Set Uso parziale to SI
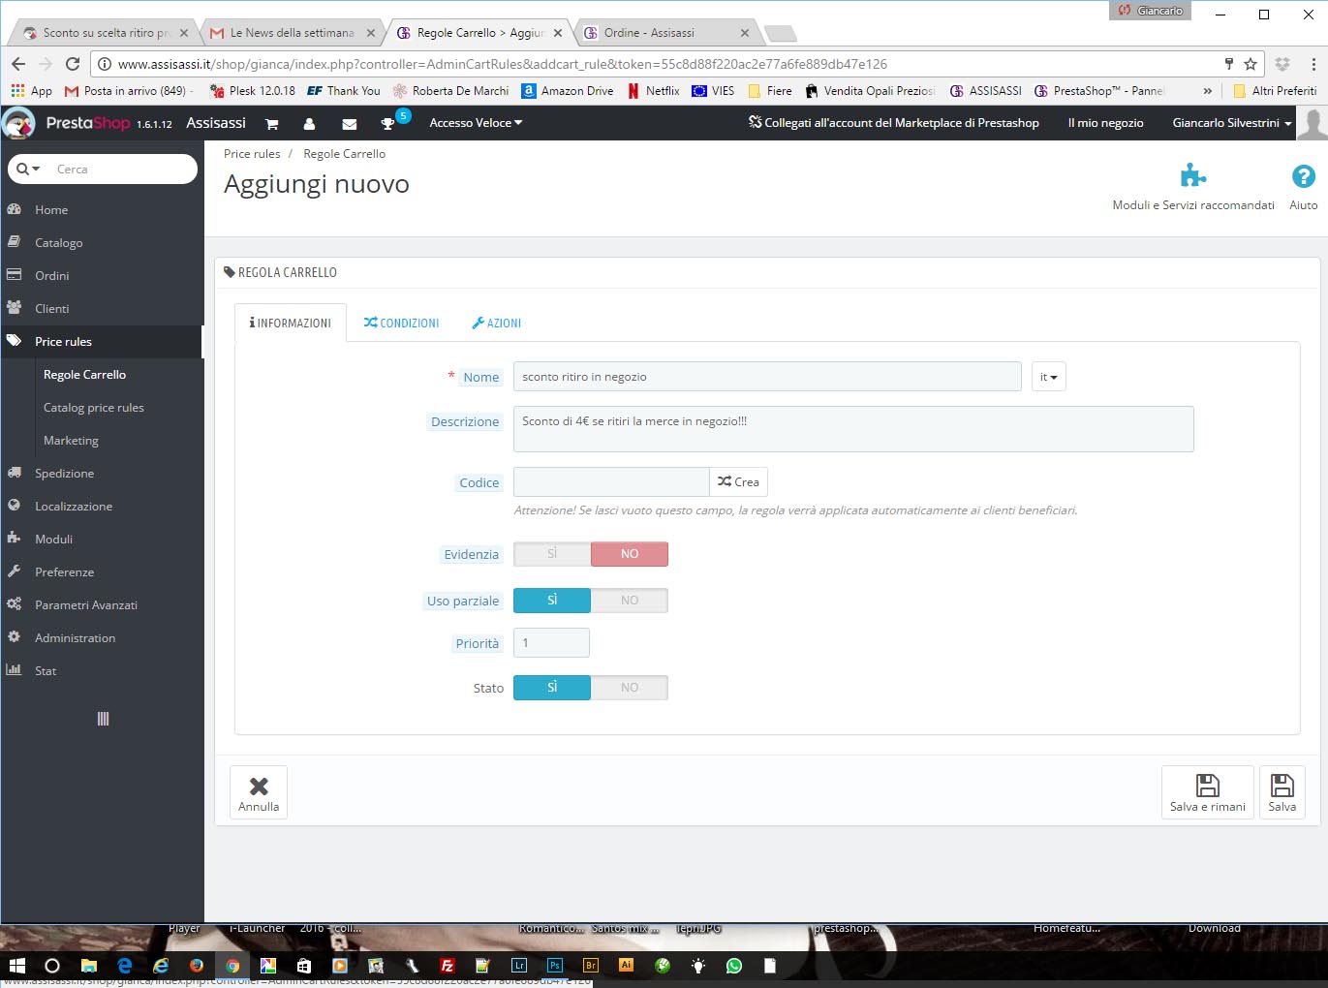Image resolution: width=1328 pixels, height=988 pixels. click(552, 601)
